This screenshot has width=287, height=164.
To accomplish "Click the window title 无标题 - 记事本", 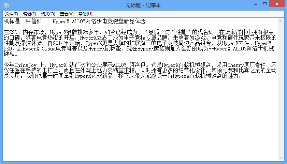I will (x=143, y=5).
